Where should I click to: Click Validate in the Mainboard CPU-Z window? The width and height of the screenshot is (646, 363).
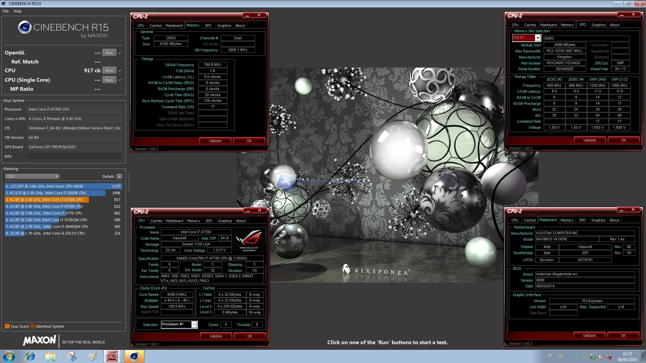pos(589,335)
